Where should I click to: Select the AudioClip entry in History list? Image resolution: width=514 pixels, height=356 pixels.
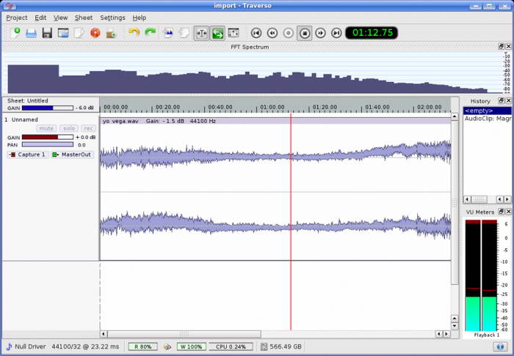pos(487,119)
